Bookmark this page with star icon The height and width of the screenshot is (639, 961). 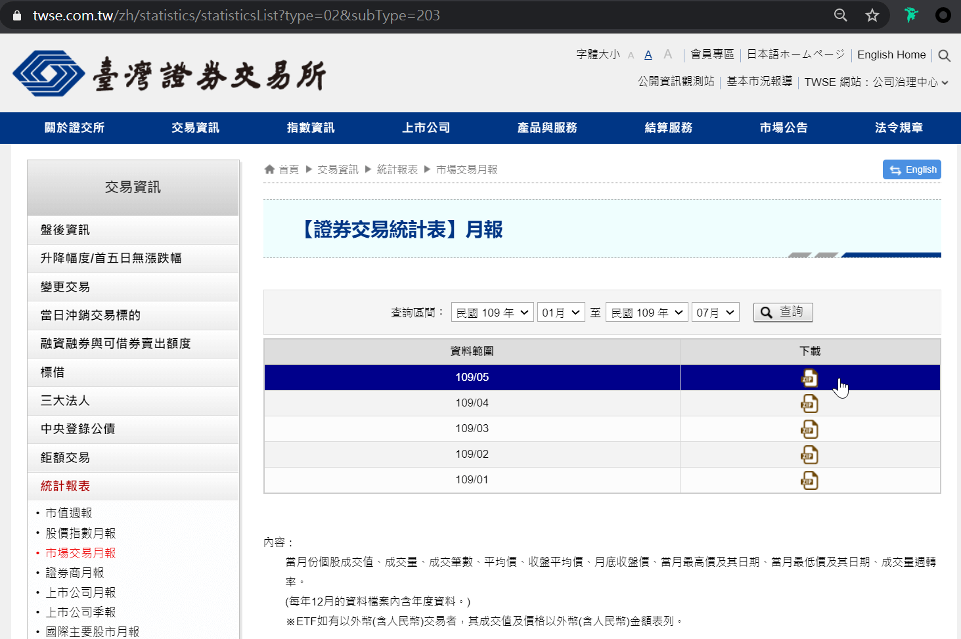(x=872, y=15)
